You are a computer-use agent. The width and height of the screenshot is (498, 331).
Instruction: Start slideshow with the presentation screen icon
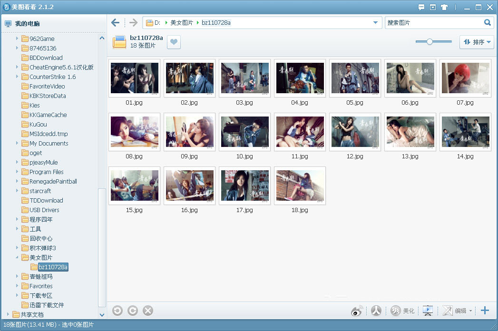click(x=428, y=311)
